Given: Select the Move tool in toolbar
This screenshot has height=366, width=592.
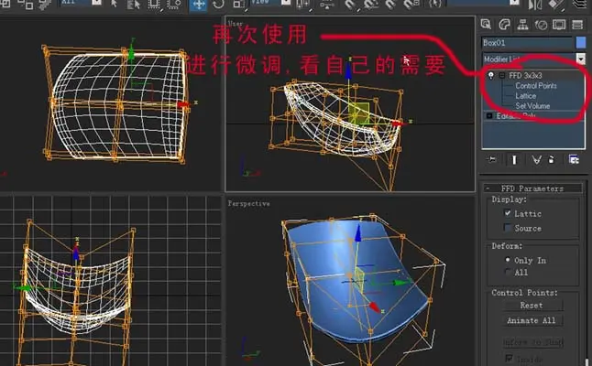Looking at the screenshot, I should pyautogui.click(x=199, y=5).
